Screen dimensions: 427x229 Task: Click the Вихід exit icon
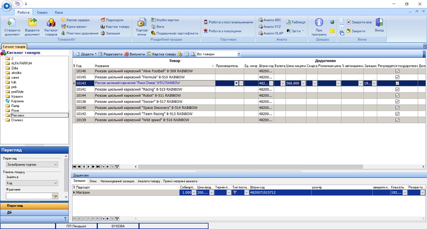coord(379,25)
